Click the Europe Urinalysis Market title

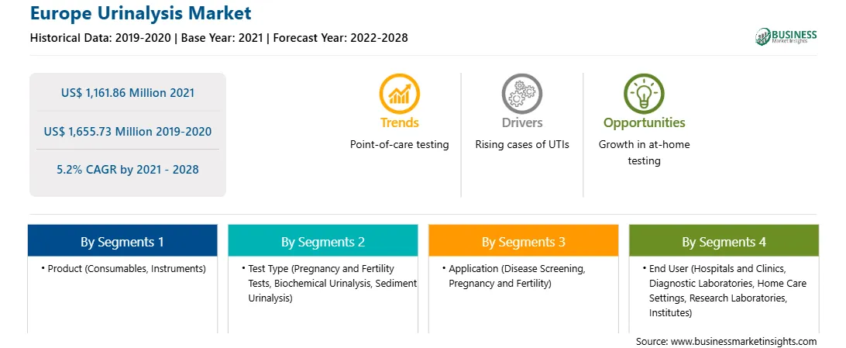click(141, 13)
